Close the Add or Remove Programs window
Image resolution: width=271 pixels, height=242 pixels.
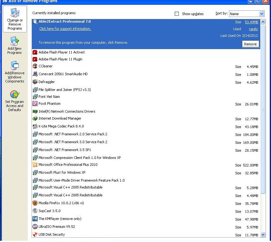point(266,1)
